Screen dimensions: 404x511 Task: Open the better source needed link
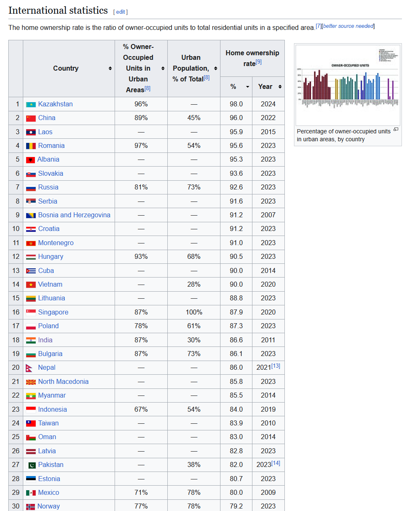(x=348, y=26)
